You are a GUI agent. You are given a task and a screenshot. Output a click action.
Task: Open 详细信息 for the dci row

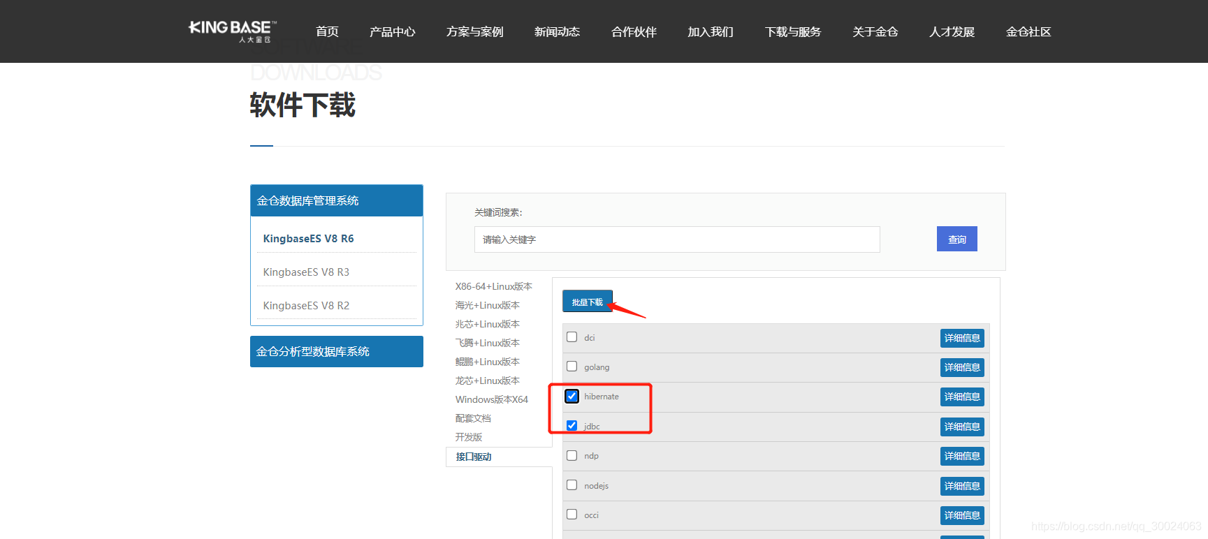pos(962,338)
